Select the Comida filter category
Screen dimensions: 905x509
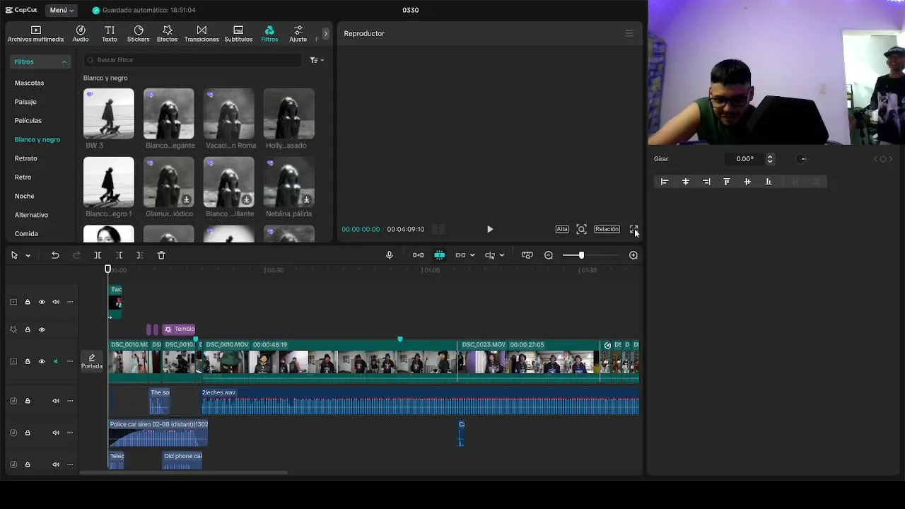(26, 233)
